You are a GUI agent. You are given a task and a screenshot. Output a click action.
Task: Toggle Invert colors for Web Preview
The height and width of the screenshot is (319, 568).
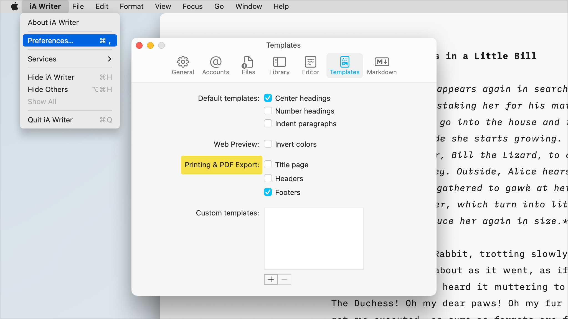tap(268, 144)
